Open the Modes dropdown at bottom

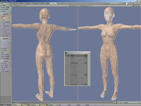click(x=53, y=105)
